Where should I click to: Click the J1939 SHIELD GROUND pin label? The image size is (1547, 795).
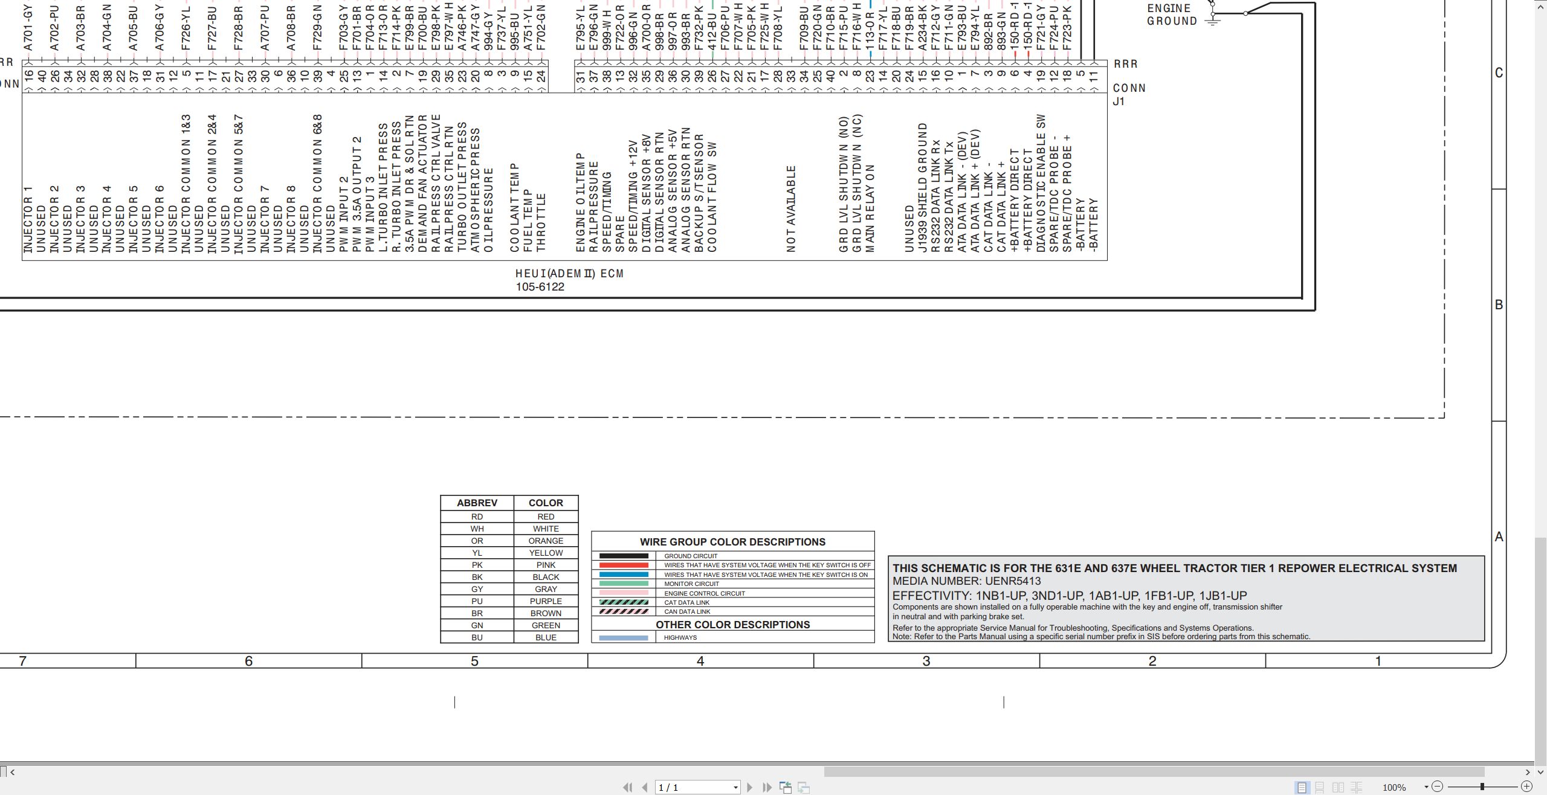pos(922,187)
